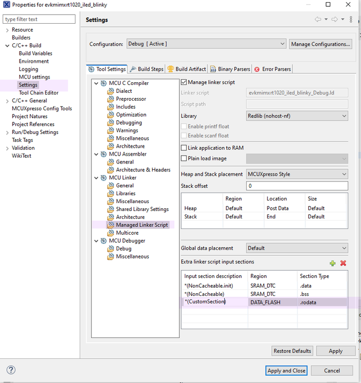Screen dimensions: 361x383
Task: Click the green plus add section icon
Action: click(x=332, y=263)
